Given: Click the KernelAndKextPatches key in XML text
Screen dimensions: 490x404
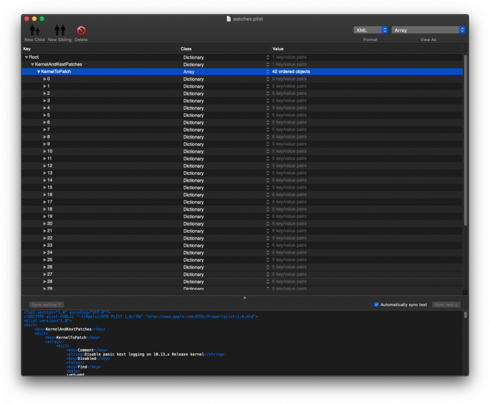Looking at the screenshot, I should coord(68,329).
